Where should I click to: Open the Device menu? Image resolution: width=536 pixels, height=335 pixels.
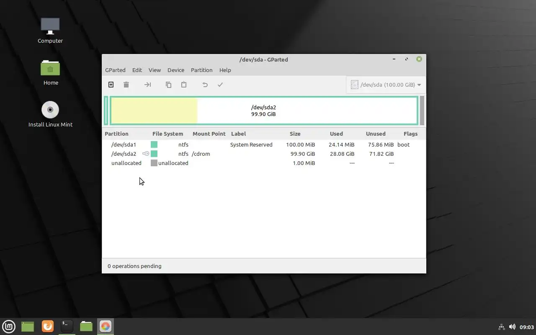(176, 70)
